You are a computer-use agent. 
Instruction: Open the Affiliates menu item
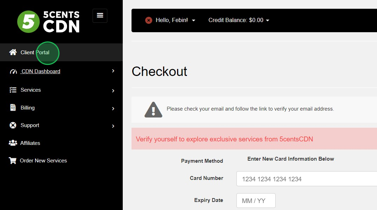pos(30,143)
